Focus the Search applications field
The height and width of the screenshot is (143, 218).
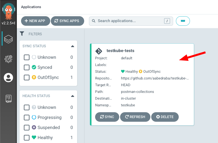tap(131, 21)
